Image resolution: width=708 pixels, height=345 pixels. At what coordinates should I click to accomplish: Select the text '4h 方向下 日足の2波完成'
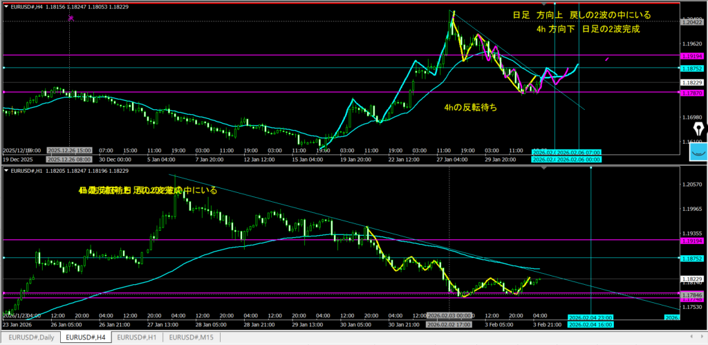click(588, 29)
